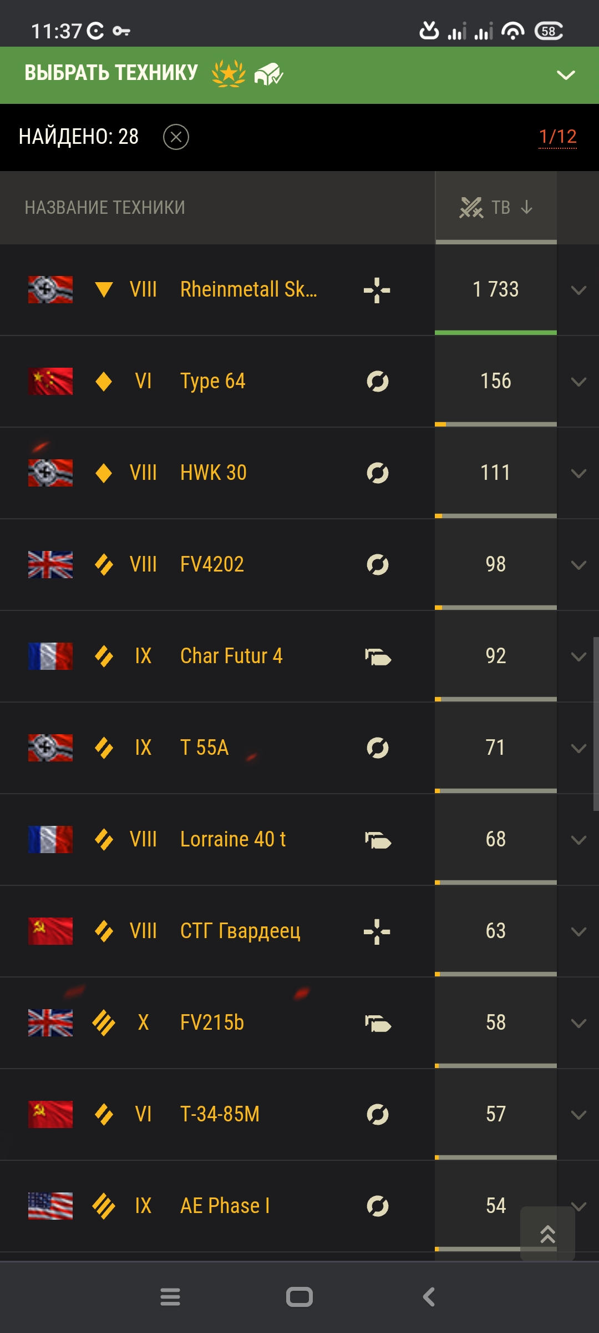Tap the Android back navigation button
Image resolution: width=599 pixels, height=1333 pixels.
[429, 1297]
